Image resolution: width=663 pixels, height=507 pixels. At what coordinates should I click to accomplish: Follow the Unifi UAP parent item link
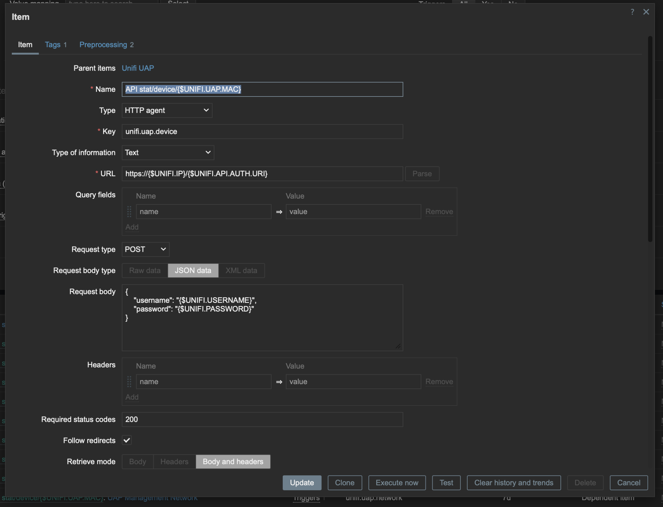pos(138,68)
